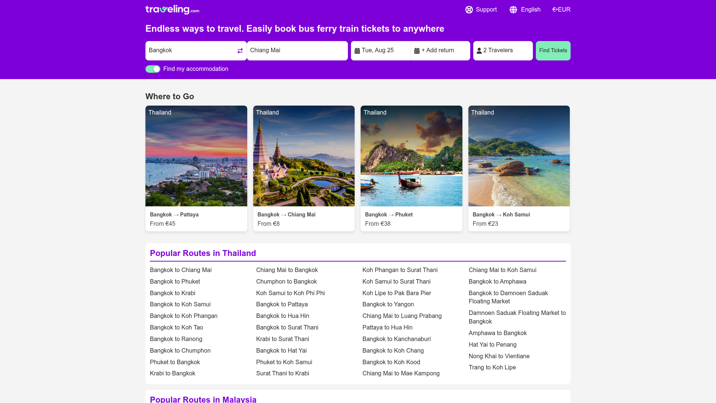Image resolution: width=716 pixels, height=403 pixels.
Task: Open Bangkok to Damnoen Saduak Floating Market link
Action: [508, 297]
